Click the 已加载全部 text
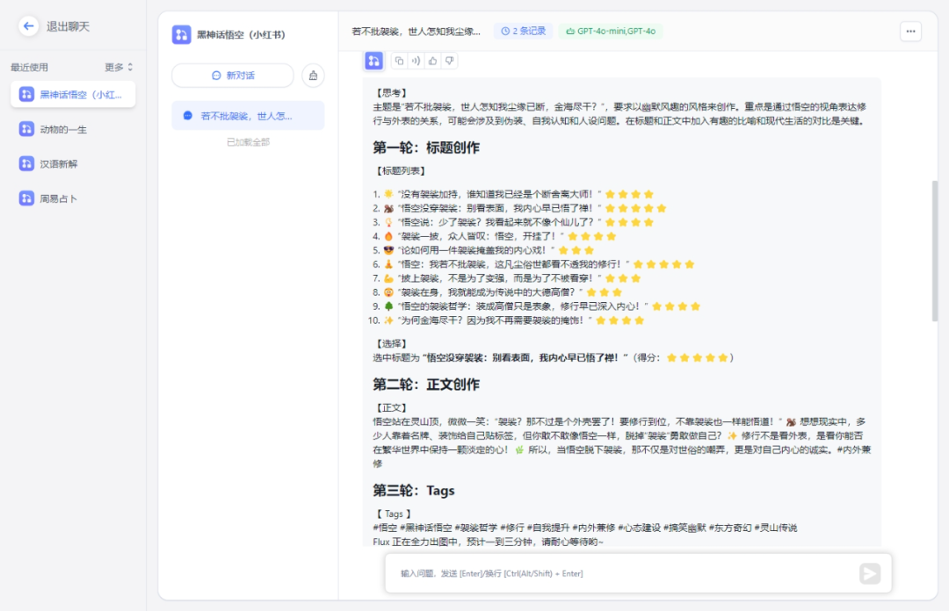 (x=248, y=142)
